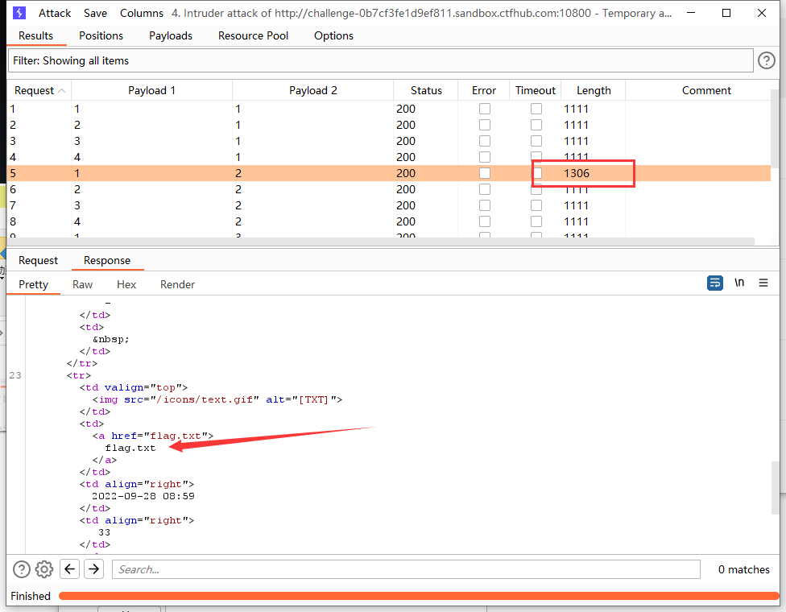Focus the response Search field

point(406,569)
